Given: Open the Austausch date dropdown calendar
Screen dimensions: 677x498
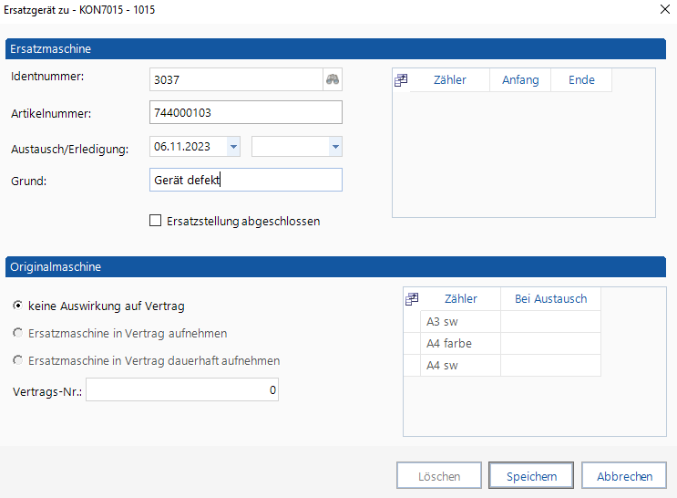Looking at the screenshot, I should (233, 146).
